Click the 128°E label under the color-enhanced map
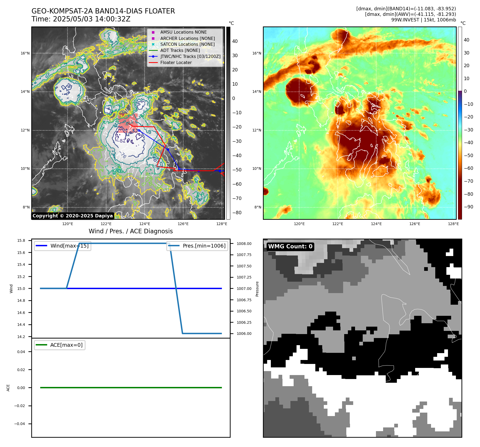480x447 pixels. tap(453, 224)
